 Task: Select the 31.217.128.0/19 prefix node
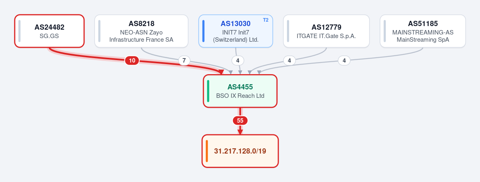pyautogui.click(x=240, y=151)
